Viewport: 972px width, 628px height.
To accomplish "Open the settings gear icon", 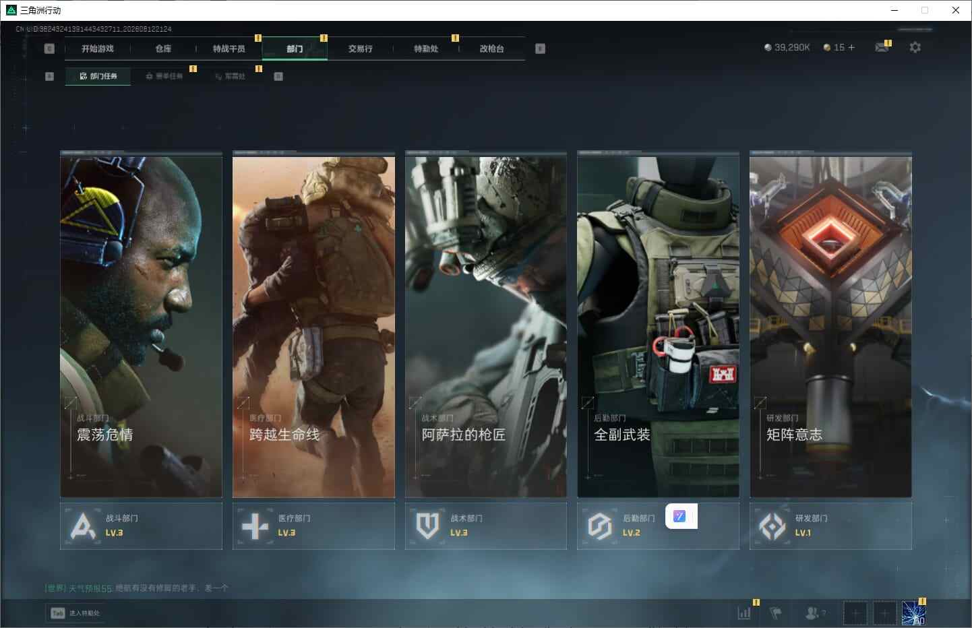I will pyautogui.click(x=915, y=47).
